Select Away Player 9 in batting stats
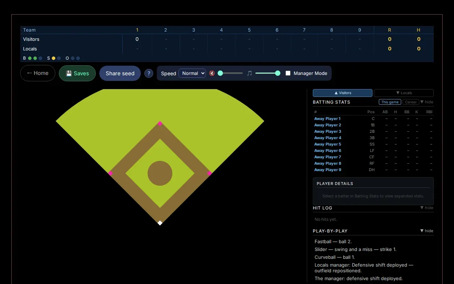The height and width of the screenshot is (284, 454). tap(328, 170)
